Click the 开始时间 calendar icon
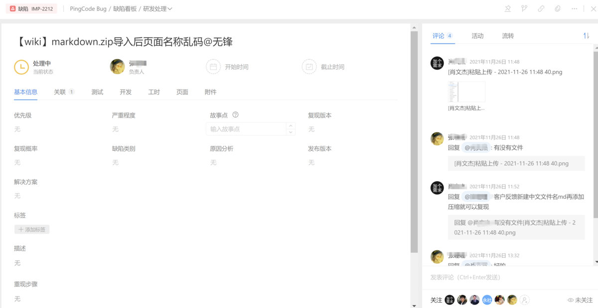 coord(213,67)
